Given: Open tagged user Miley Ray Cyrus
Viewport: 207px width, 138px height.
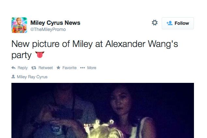Looking at the screenshot, I should [32, 77].
